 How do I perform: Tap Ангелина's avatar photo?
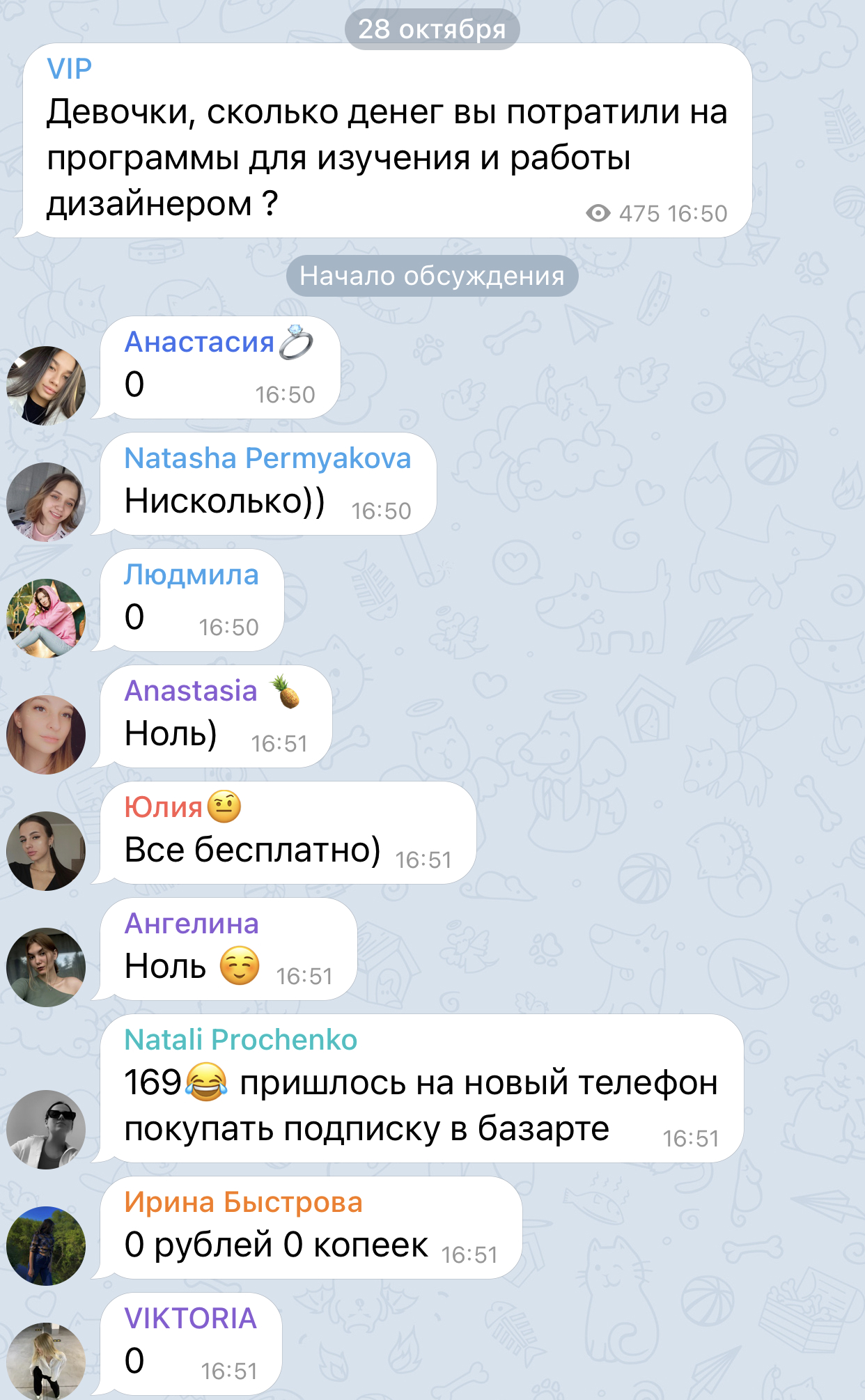pyautogui.click(x=46, y=967)
